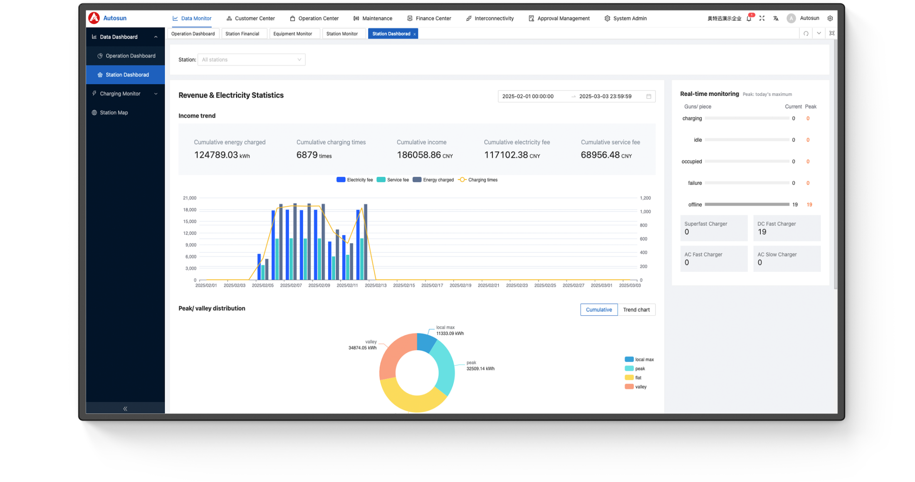The height and width of the screenshot is (482, 915).
Task: Click the valley legend color swatch
Action: tap(629, 387)
